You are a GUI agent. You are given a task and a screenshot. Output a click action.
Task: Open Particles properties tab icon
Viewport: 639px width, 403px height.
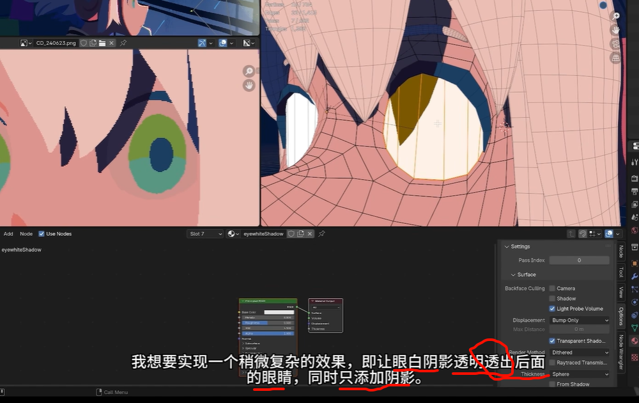pos(635,289)
